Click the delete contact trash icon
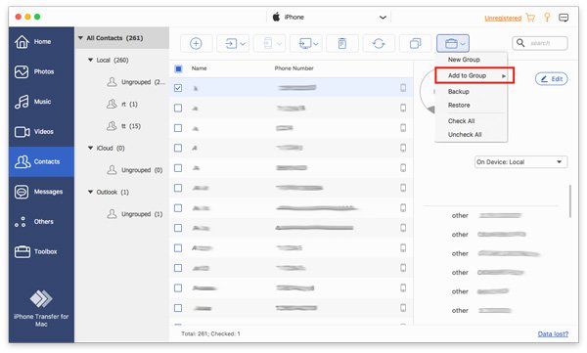 click(342, 43)
